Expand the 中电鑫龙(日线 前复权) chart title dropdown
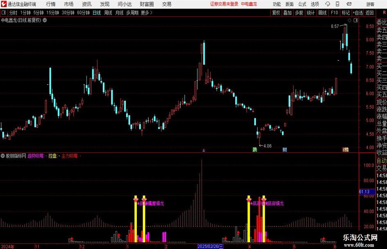 tap(45, 20)
